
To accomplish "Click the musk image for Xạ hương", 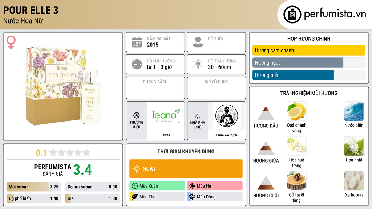I will [354, 181].
